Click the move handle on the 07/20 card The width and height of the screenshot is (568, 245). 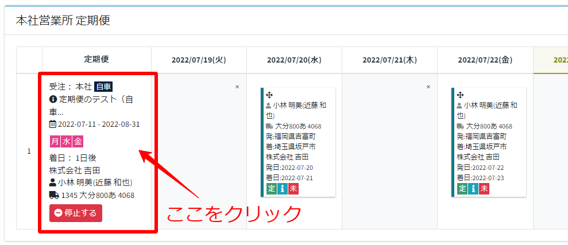(269, 95)
